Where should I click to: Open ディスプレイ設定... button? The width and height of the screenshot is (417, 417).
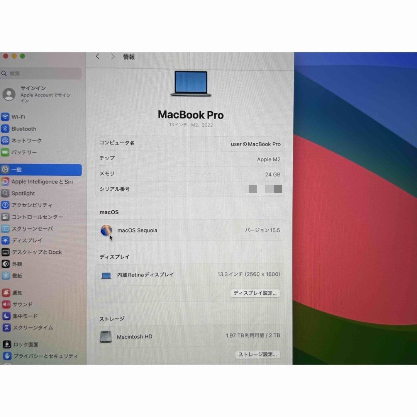click(x=255, y=293)
